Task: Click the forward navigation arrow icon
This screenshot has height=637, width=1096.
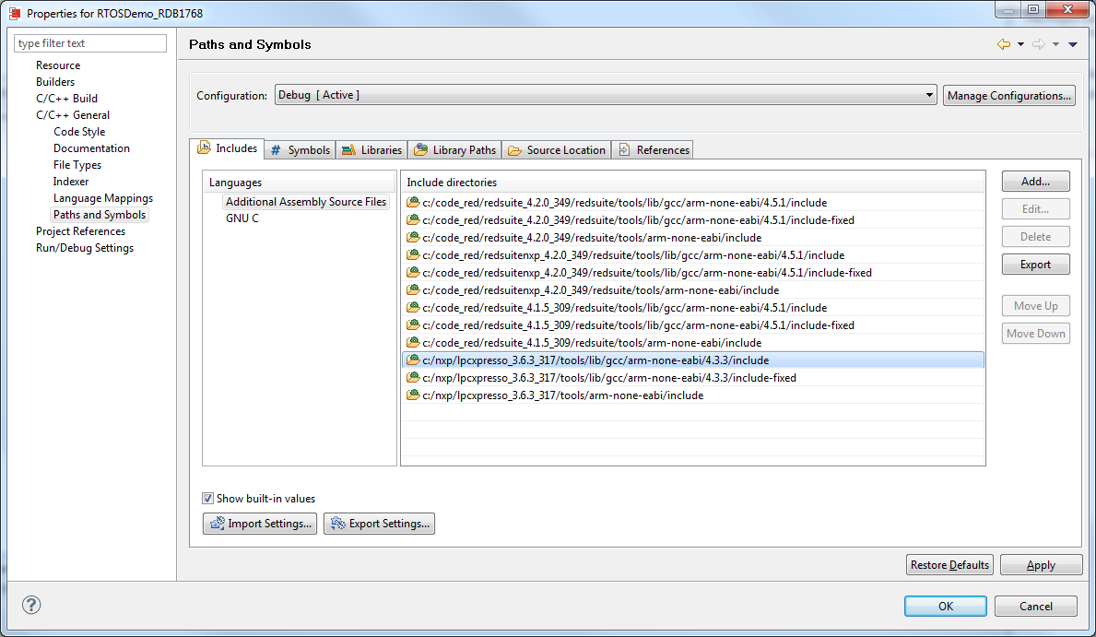Action: pyautogui.click(x=1039, y=44)
